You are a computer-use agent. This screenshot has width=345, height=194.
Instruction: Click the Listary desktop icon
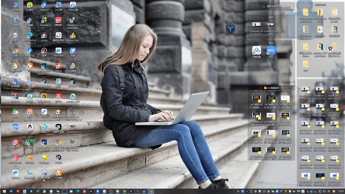point(44,36)
